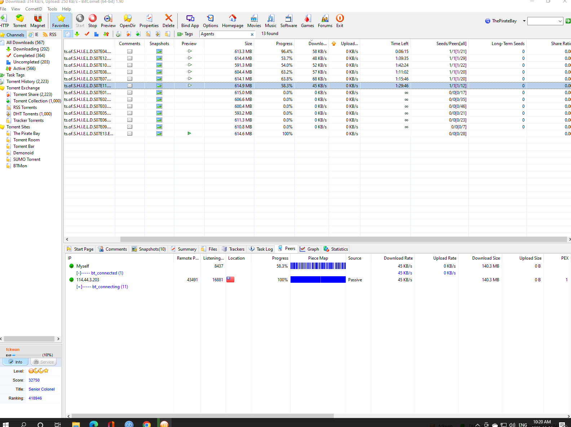571x427 pixels.
Task: Open the Score value 32750 link
Action: 34,380
